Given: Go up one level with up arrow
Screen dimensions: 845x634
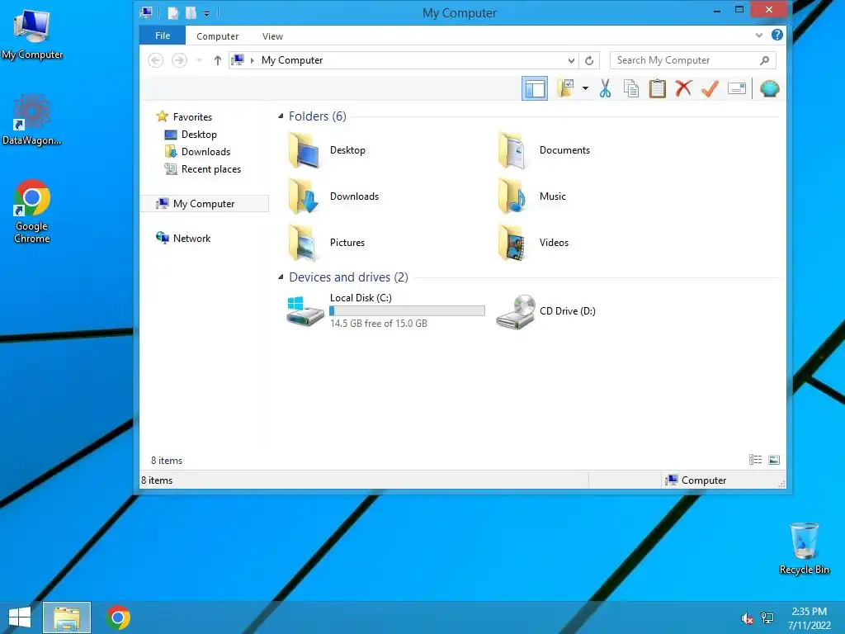Looking at the screenshot, I should (x=217, y=60).
